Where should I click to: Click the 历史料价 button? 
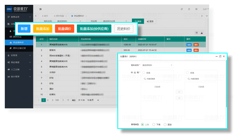tap(124, 29)
